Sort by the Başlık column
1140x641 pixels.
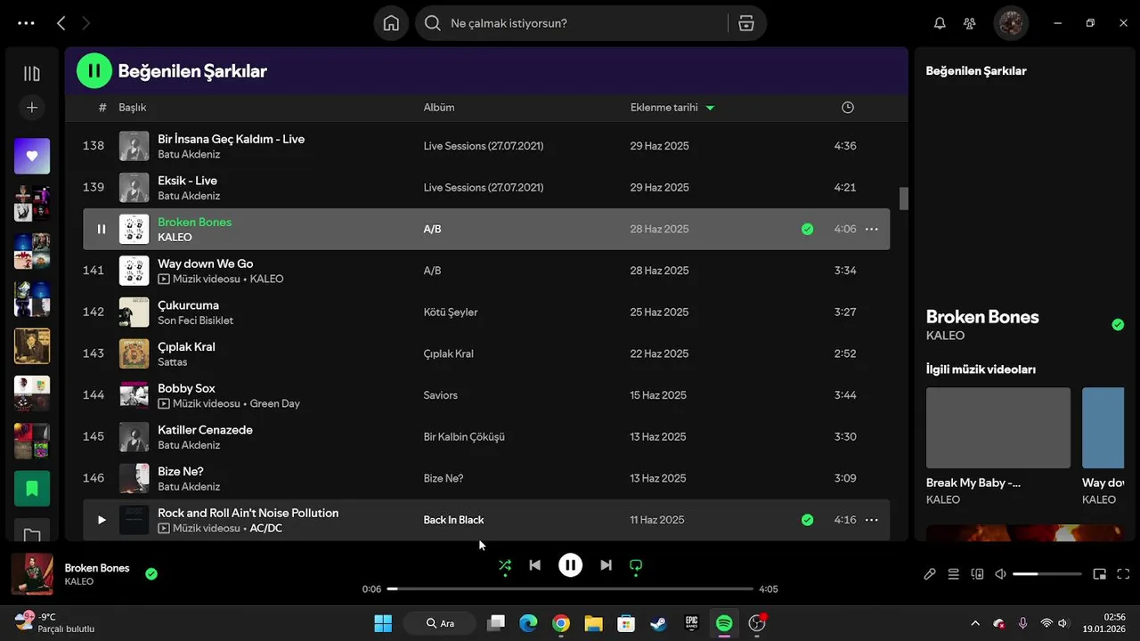[133, 108]
